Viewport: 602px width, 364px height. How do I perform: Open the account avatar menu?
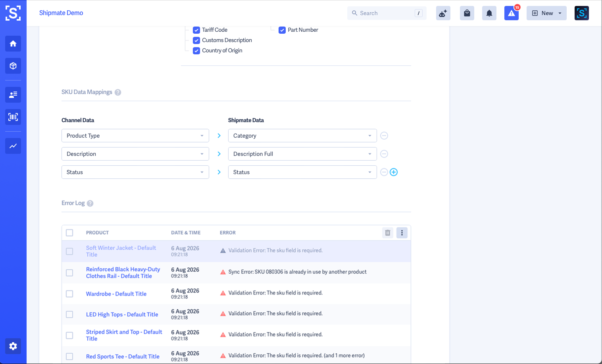click(x=582, y=13)
